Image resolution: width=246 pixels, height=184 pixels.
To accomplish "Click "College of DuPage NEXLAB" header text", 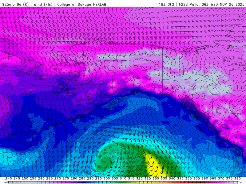I will tap(82, 5).
